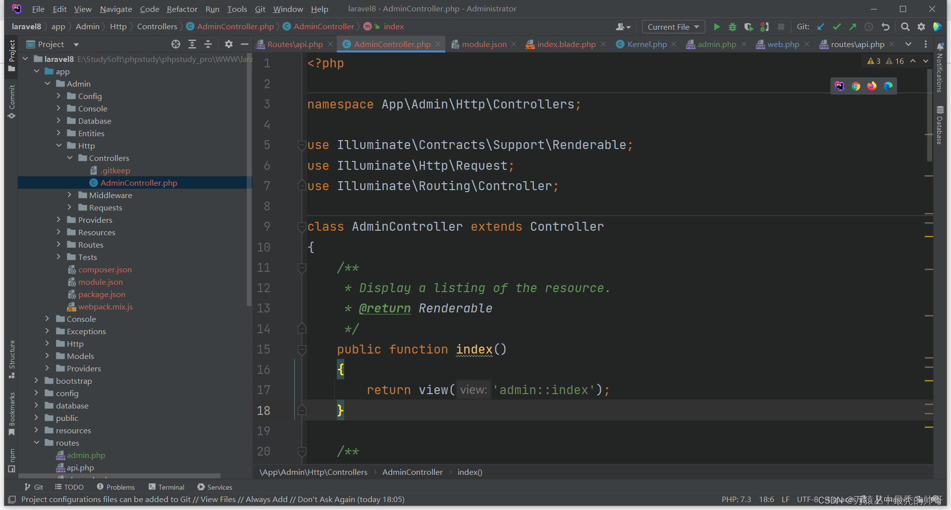Show hidden editor tabs dropdown arrow
951x510 pixels.
pyautogui.click(x=908, y=44)
